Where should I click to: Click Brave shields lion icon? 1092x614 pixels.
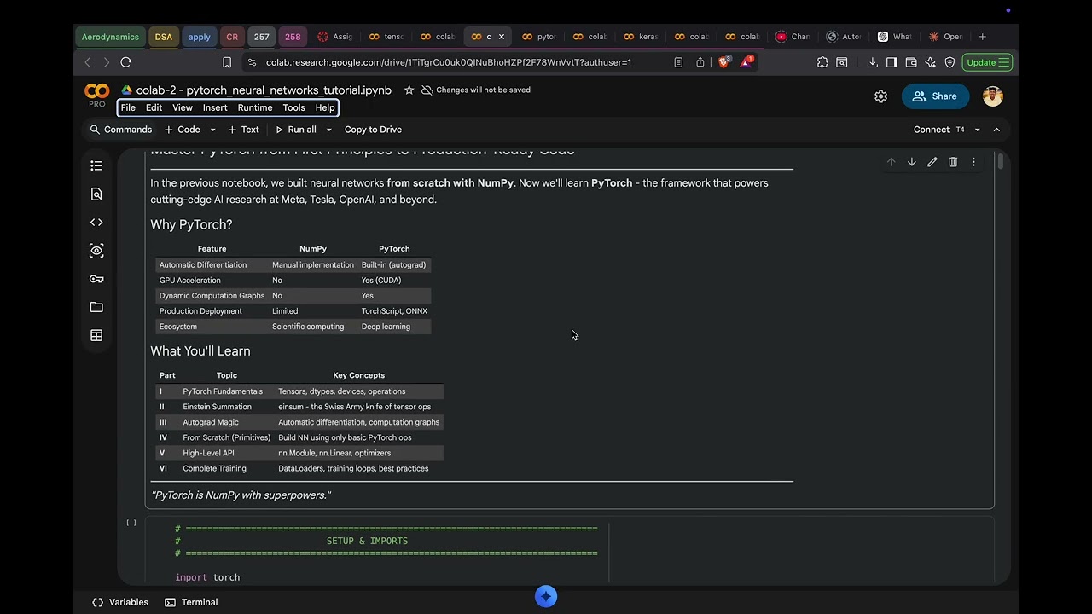point(723,62)
